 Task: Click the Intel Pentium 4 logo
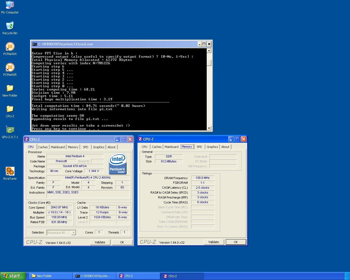[x=117, y=164]
